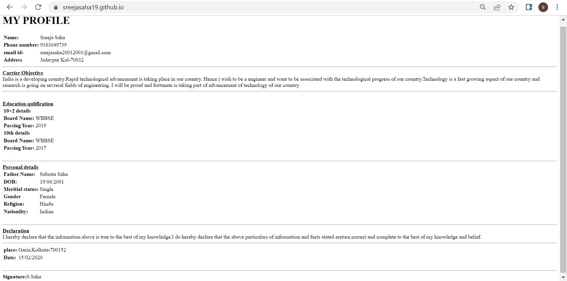Open the browser side panel
Image resolution: width=567 pixels, height=281 pixels.
pyautogui.click(x=529, y=7)
